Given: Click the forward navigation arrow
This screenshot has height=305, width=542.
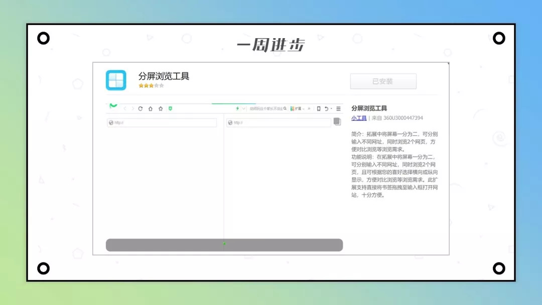Looking at the screenshot, I should (x=133, y=109).
